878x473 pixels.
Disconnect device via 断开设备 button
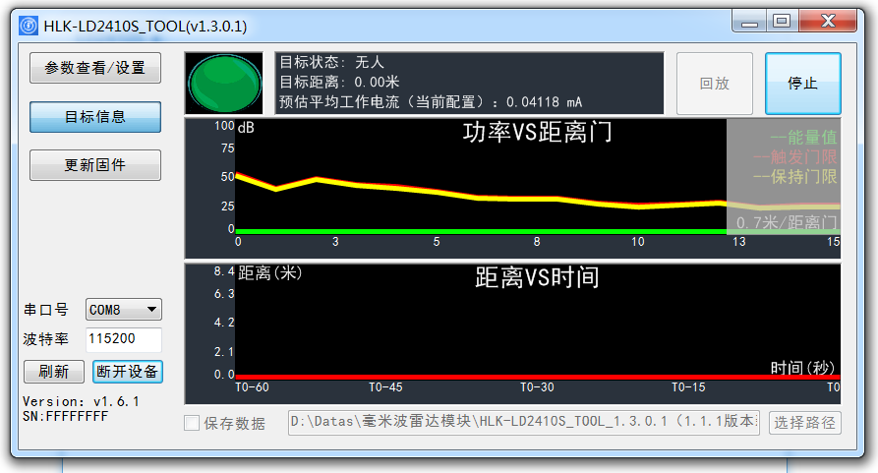point(128,372)
